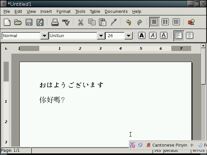Click the SCIM logo button
This screenshot has height=155, width=207.
(x=133, y=145)
